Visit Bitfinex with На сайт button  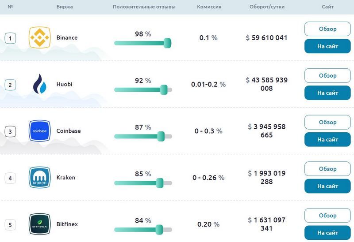(327, 233)
